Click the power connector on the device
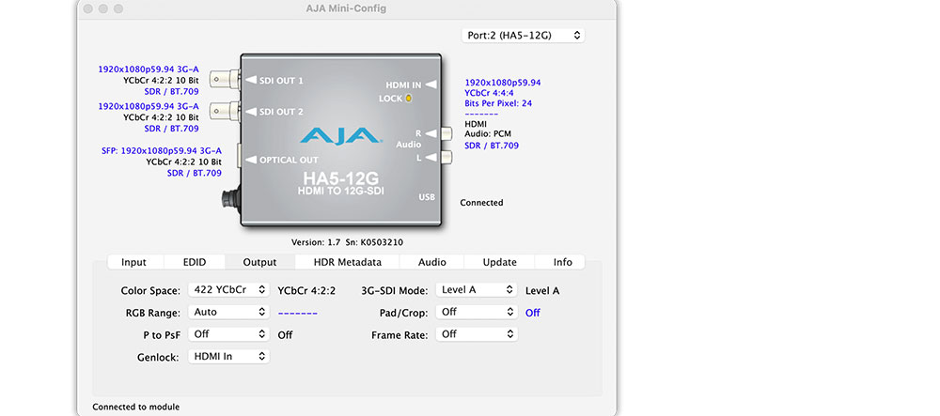Screen dimensions: 940x416 231,199
